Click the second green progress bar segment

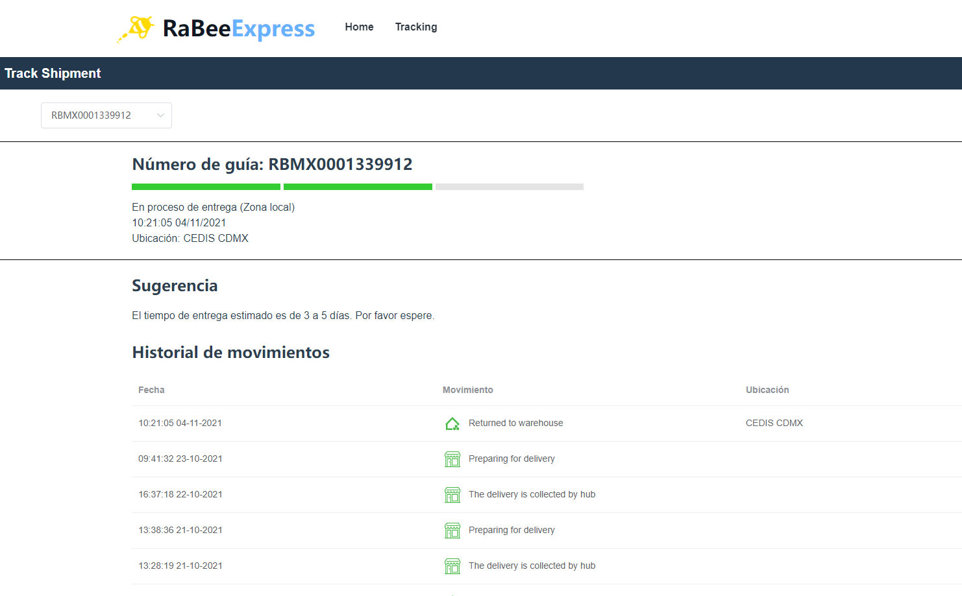[358, 187]
